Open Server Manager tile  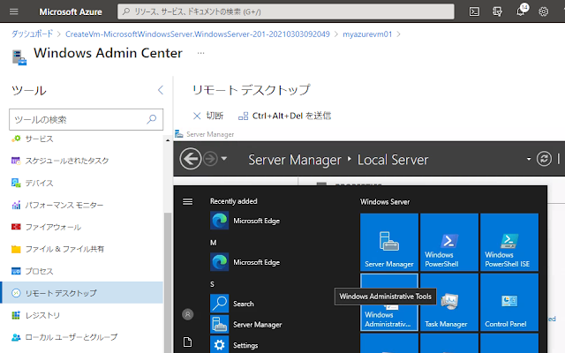(389, 242)
